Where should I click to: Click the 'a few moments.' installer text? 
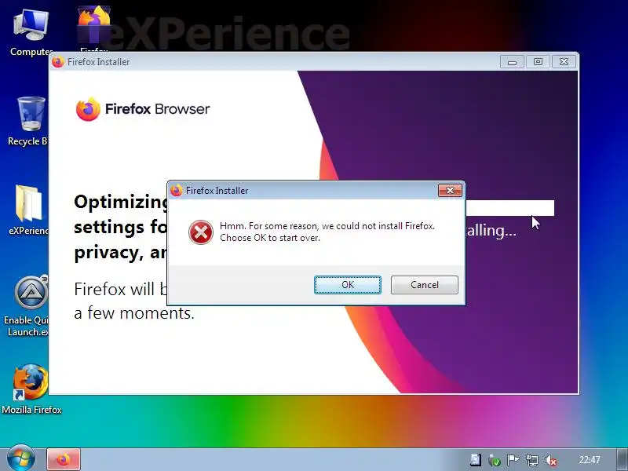pyautogui.click(x=134, y=312)
